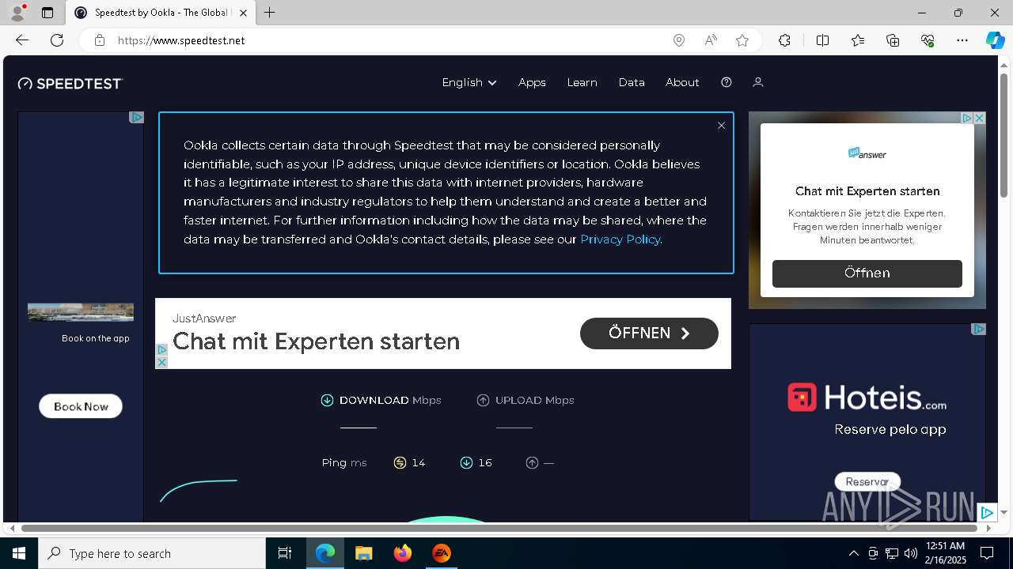
Task: Click AdChoices icon on left ad
Action: click(136, 117)
